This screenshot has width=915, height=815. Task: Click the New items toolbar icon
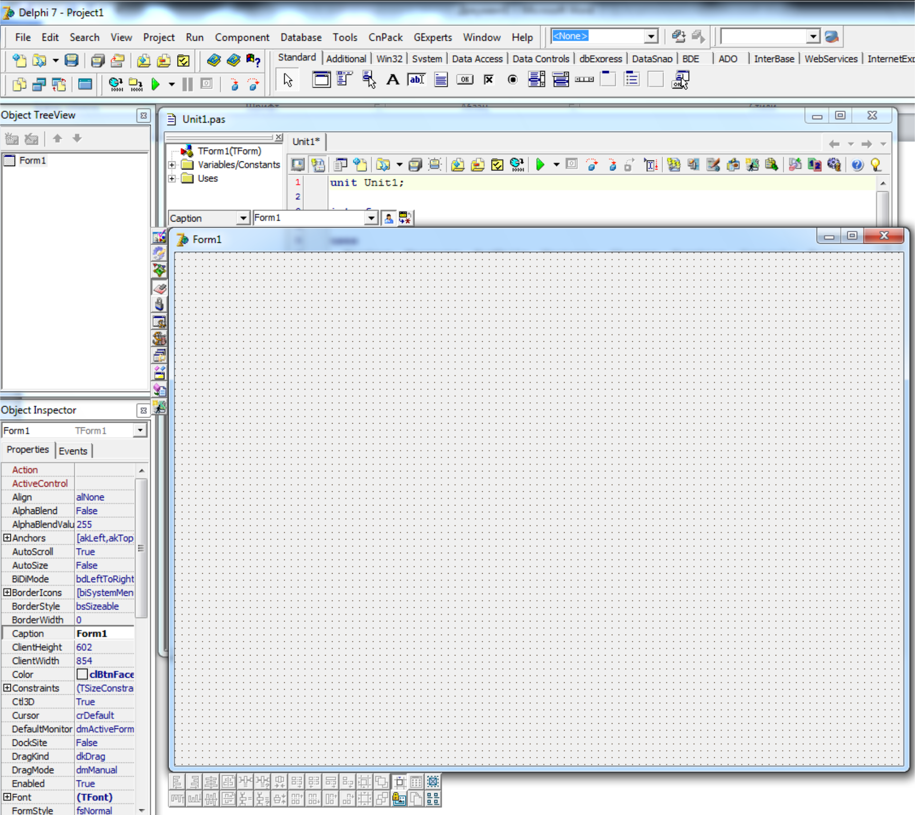click(19, 61)
